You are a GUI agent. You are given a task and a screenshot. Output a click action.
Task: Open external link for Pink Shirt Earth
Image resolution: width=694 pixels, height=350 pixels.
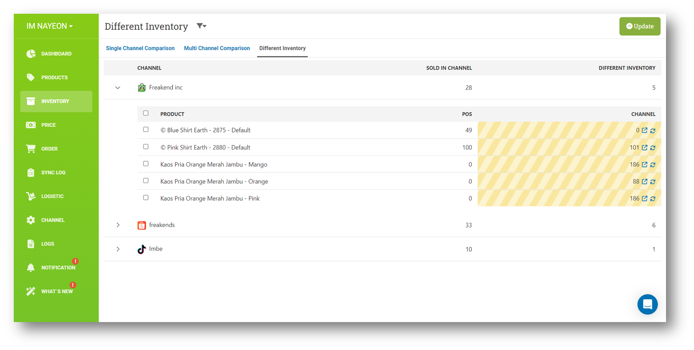click(x=644, y=147)
